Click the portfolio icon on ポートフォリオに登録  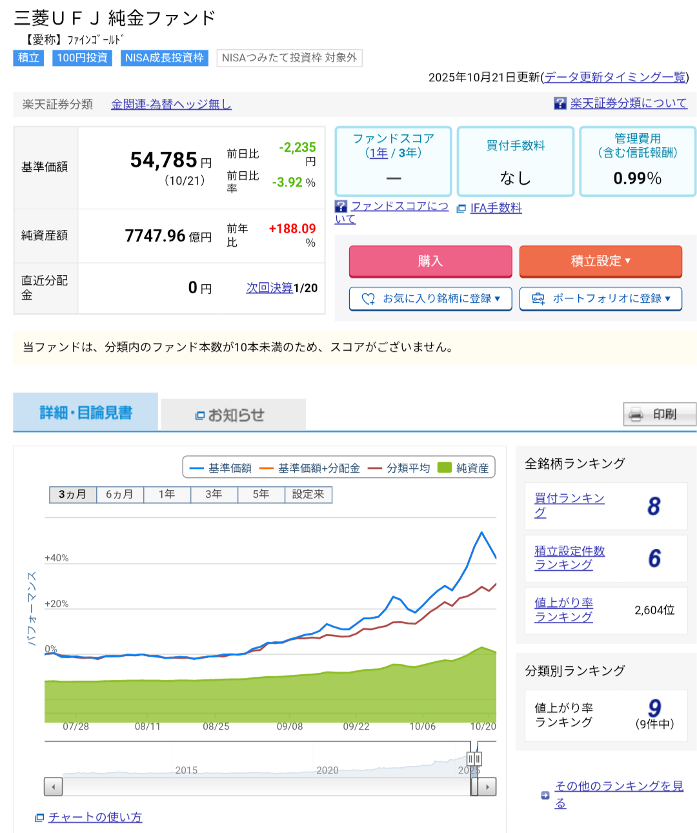[538, 298]
